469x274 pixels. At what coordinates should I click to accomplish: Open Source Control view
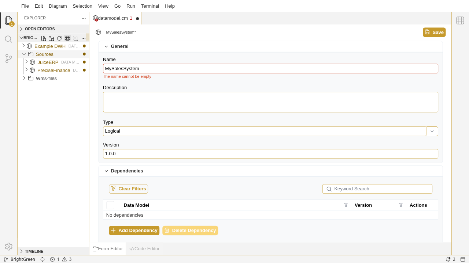(8, 58)
